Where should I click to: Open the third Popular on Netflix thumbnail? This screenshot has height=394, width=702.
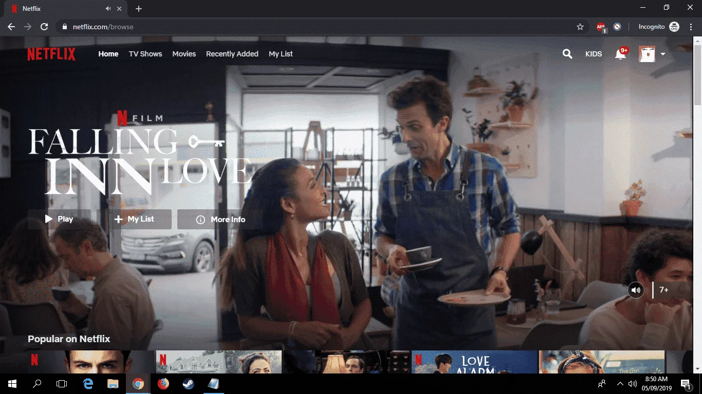coord(346,362)
